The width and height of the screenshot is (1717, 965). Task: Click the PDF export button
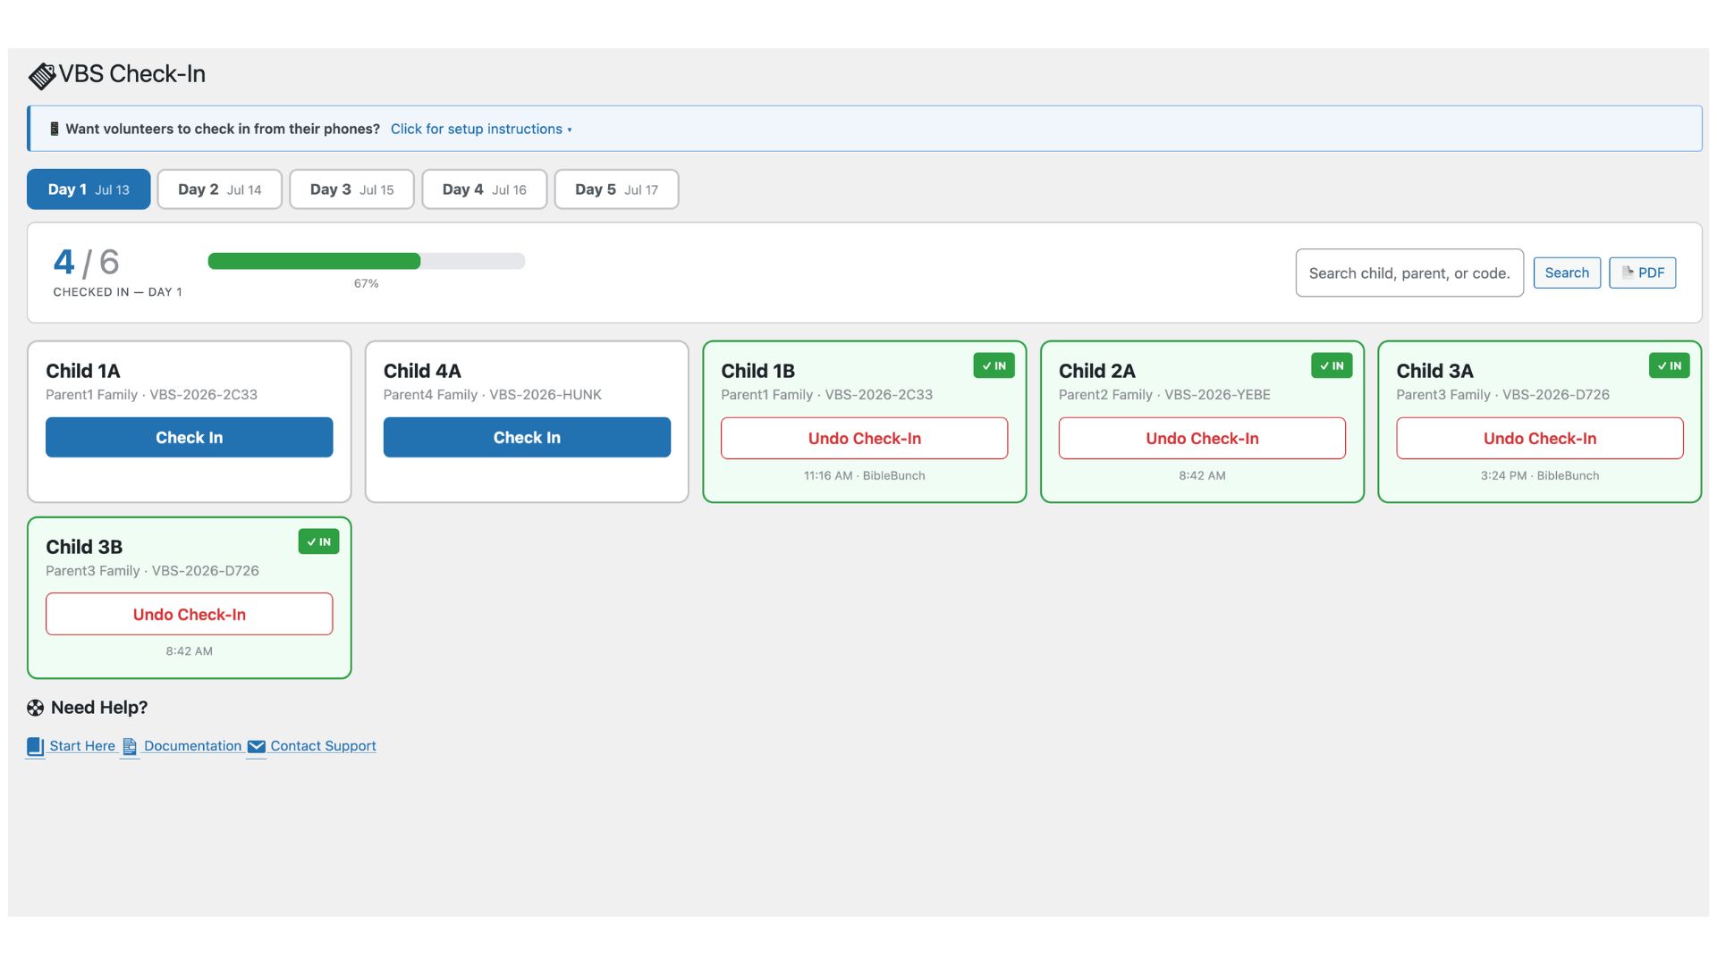1642,273
